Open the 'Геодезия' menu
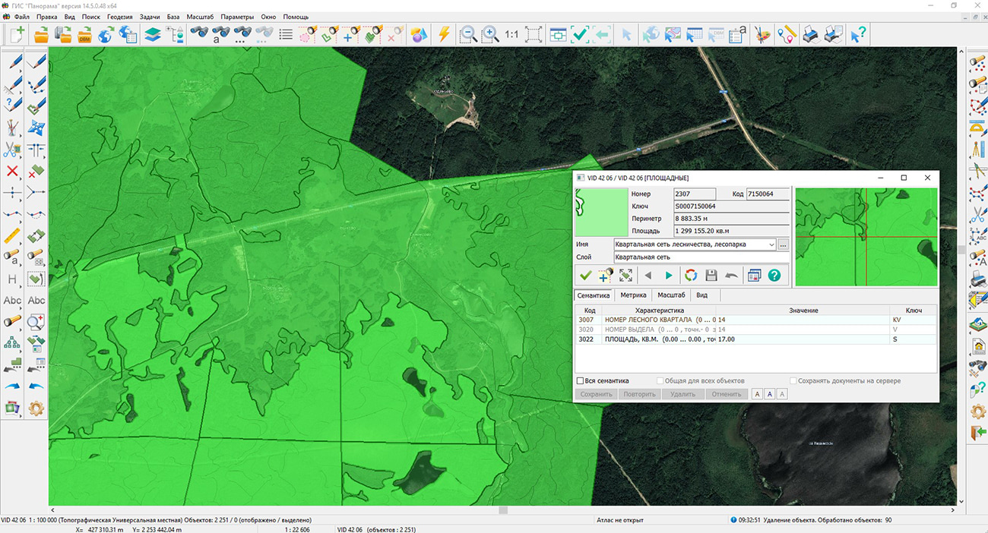The height and width of the screenshot is (533, 988). point(119,16)
